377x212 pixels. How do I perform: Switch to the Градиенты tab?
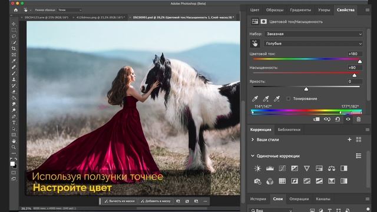[300, 10]
